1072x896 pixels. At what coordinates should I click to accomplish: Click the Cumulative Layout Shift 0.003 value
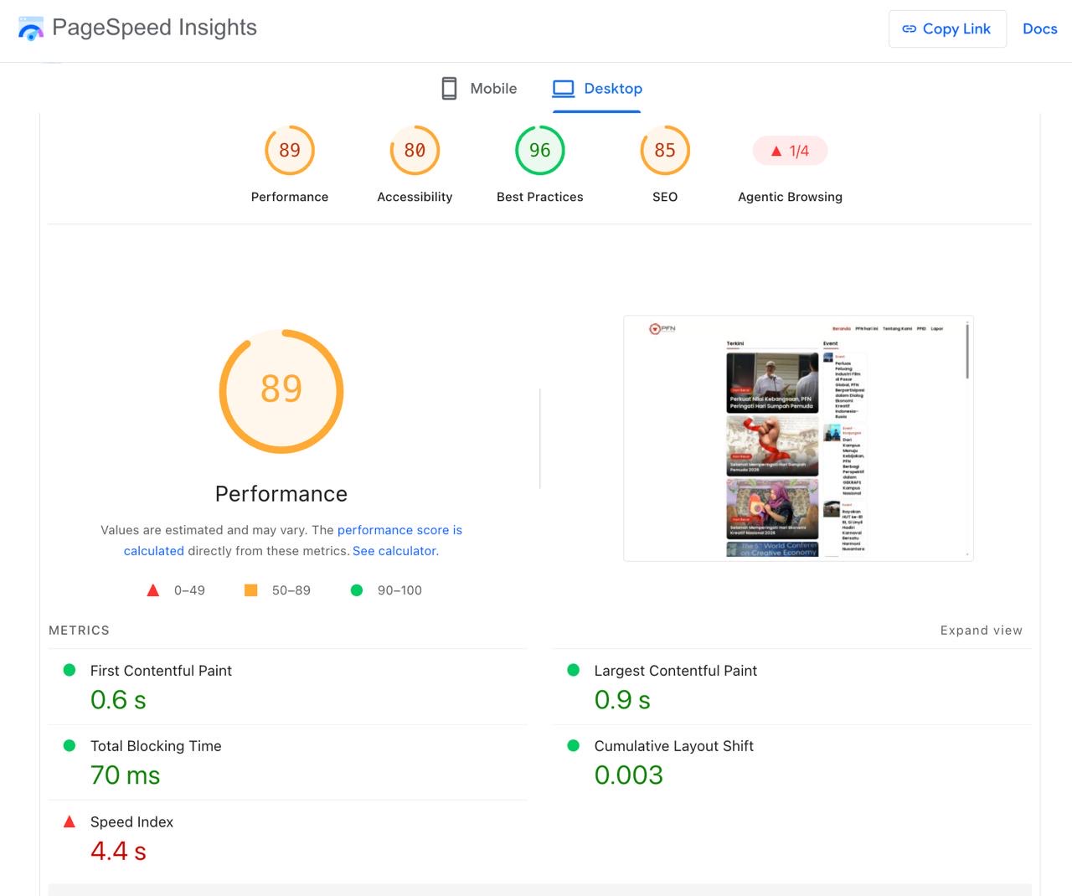pos(629,775)
